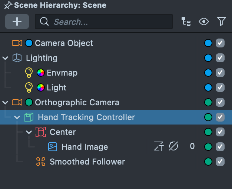Viewport: 232px width, 189px height.
Task: Select the Envmap item in hierarchy
Action: coord(62,73)
